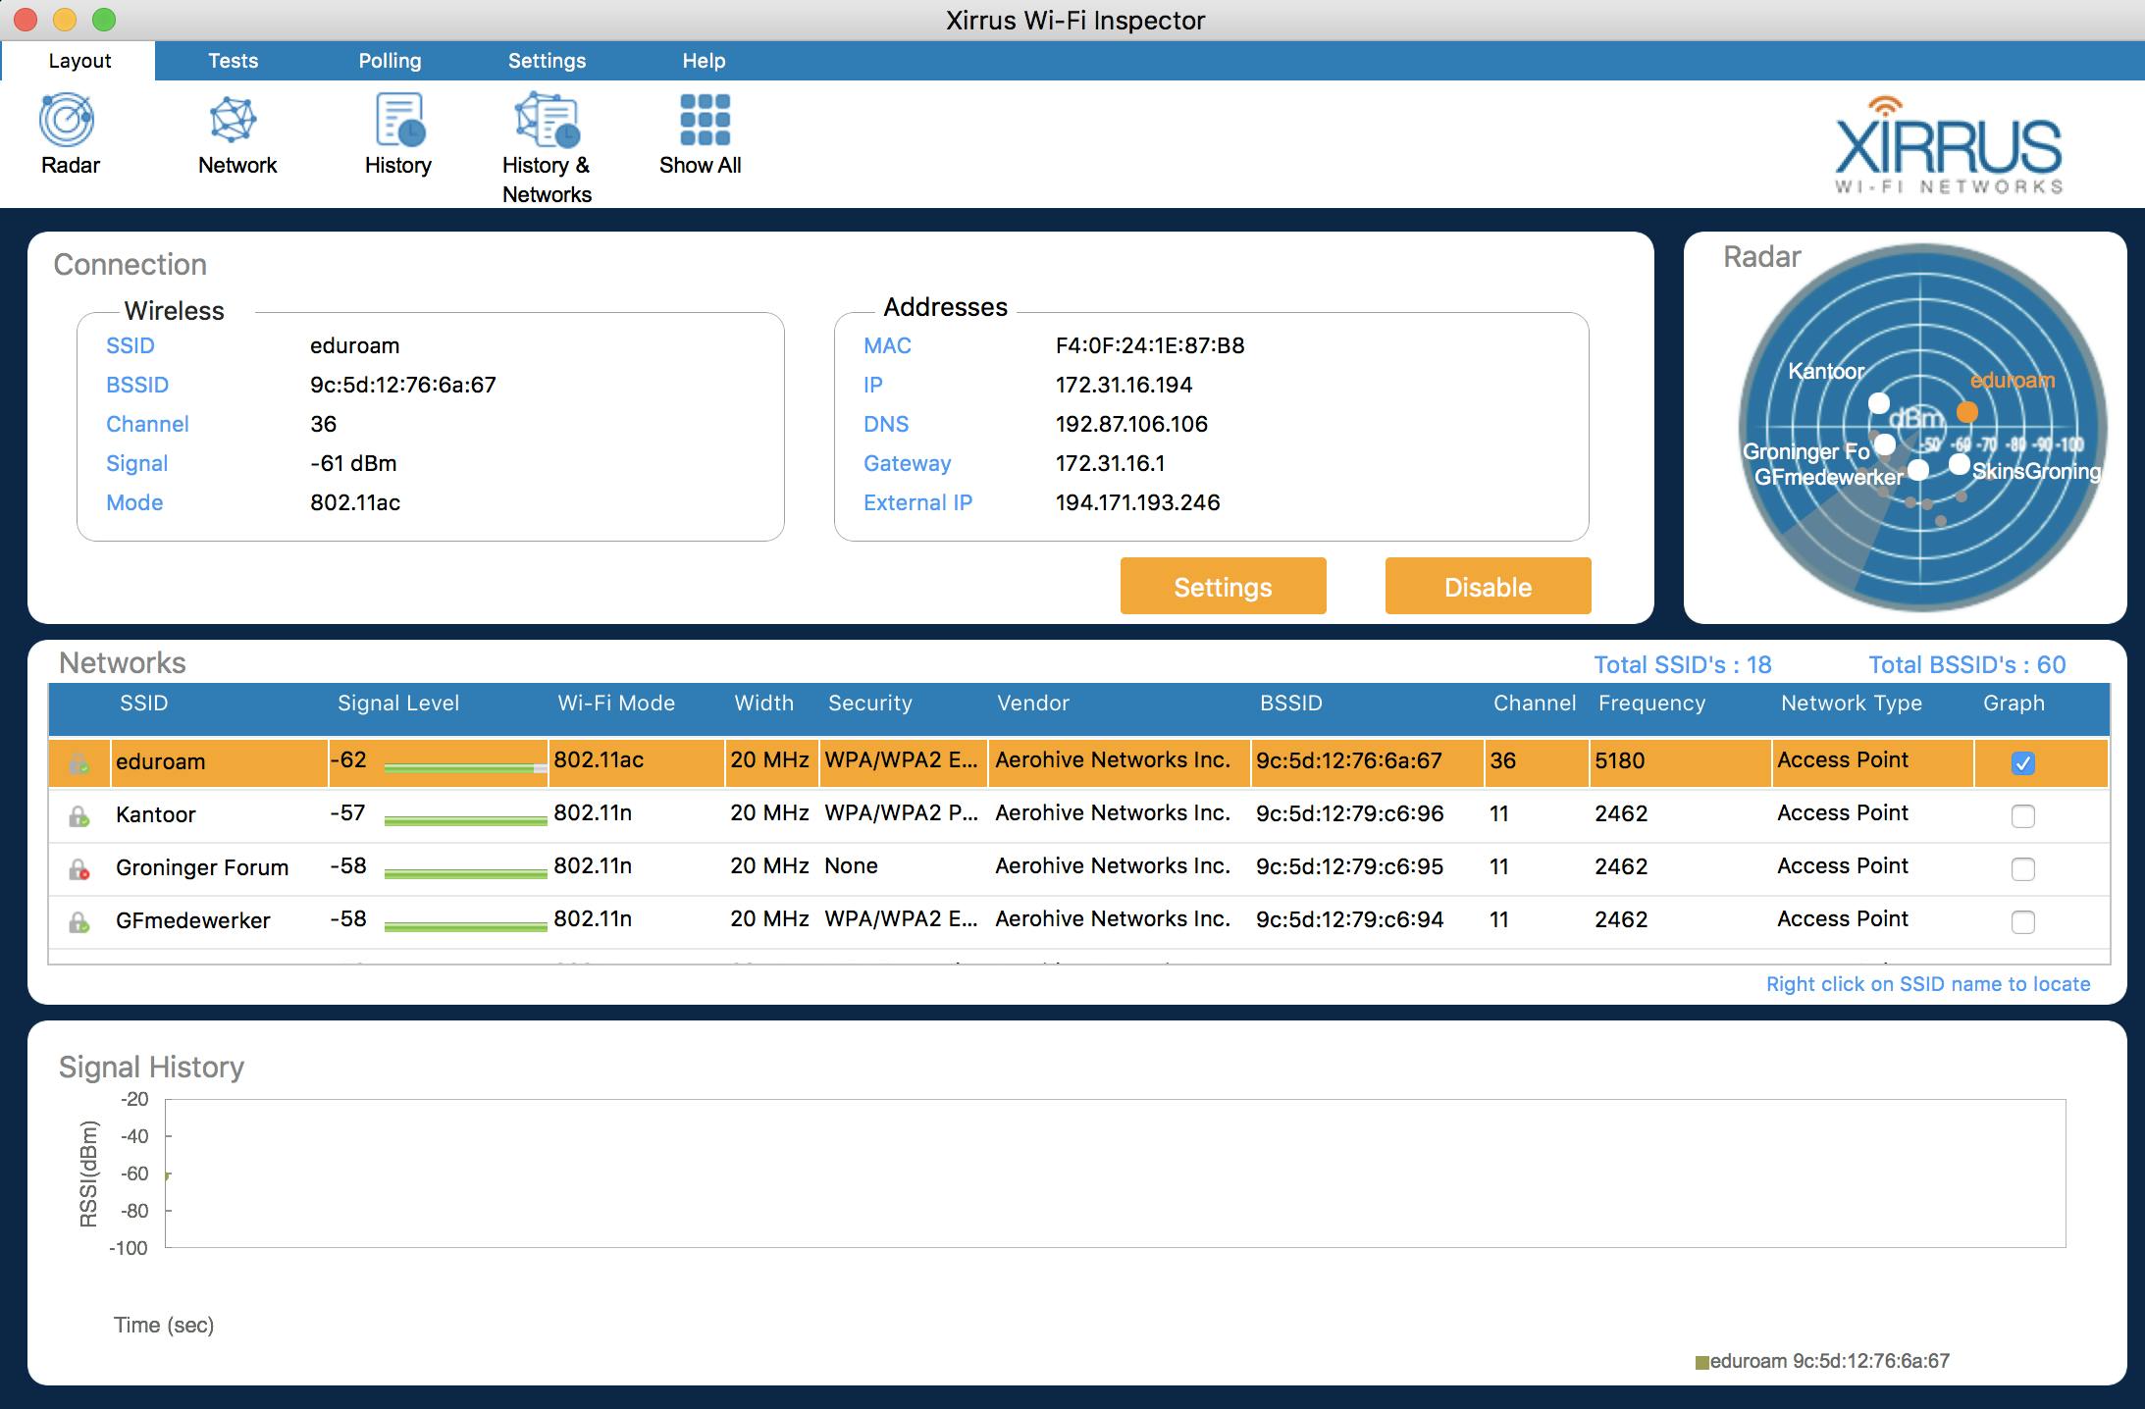The width and height of the screenshot is (2145, 1409).
Task: Switch to the Polling tab
Action: pos(390,61)
